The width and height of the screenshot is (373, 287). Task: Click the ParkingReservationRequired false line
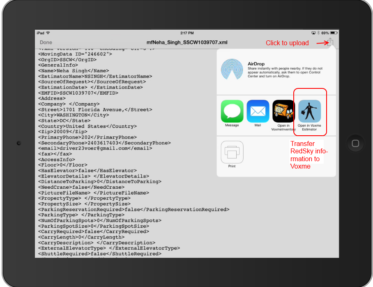coord(134,209)
